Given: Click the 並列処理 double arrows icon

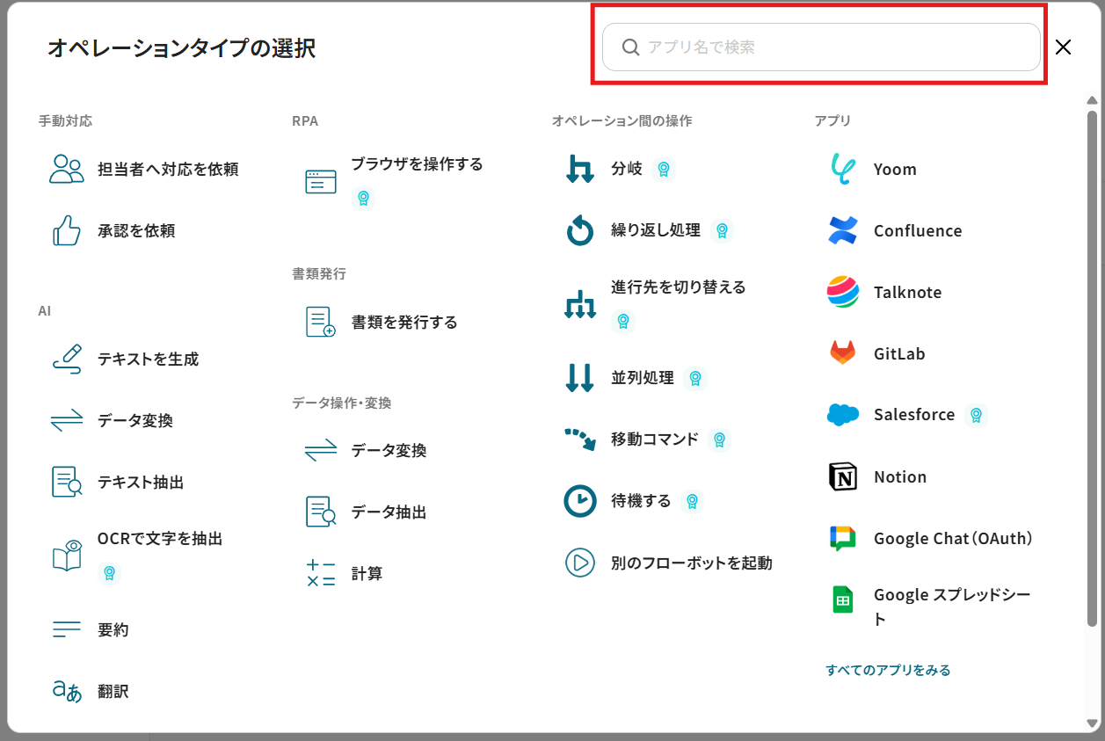Looking at the screenshot, I should pos(580,378).
